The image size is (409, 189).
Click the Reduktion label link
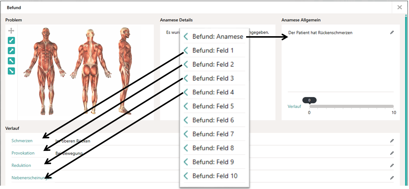(21, 165)
